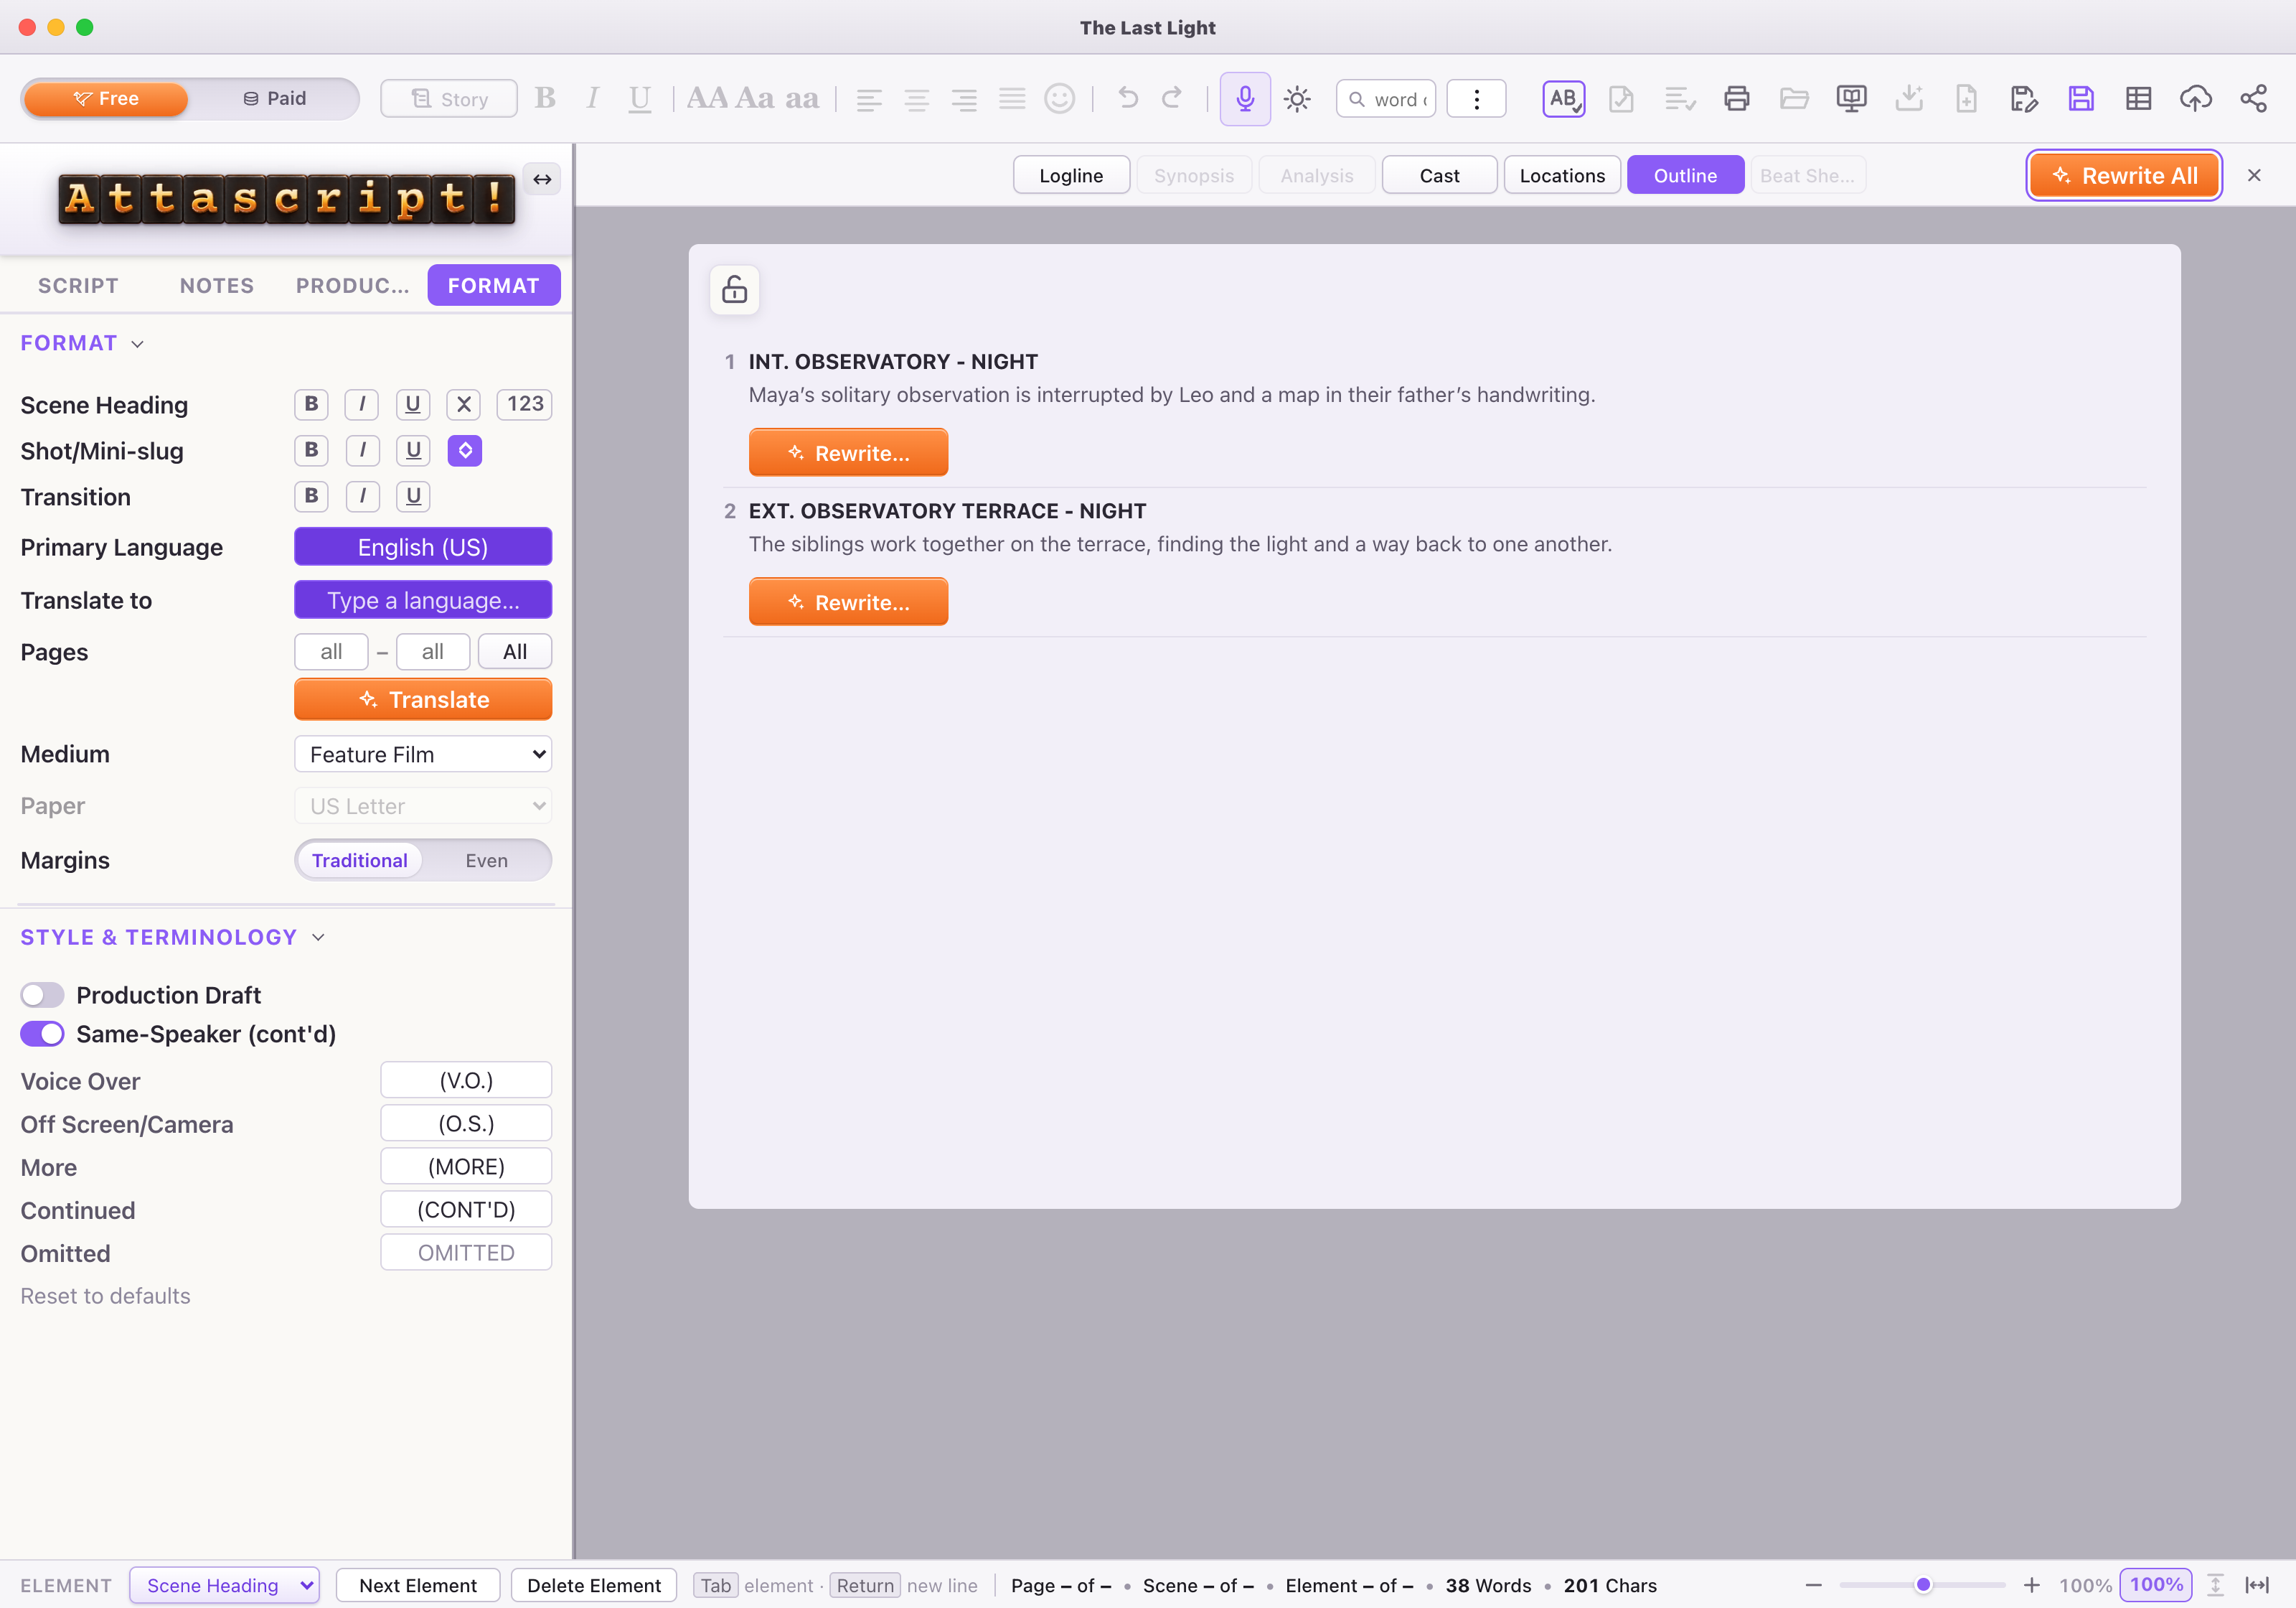Open the monitor reading-view icon
Screen dimensions: 2296x1608
pyautogui.click(x=1851, y=98)
